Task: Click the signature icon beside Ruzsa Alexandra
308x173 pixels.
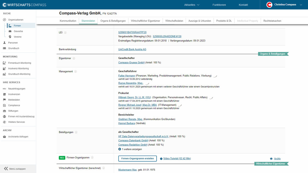Action: point(147,84)
